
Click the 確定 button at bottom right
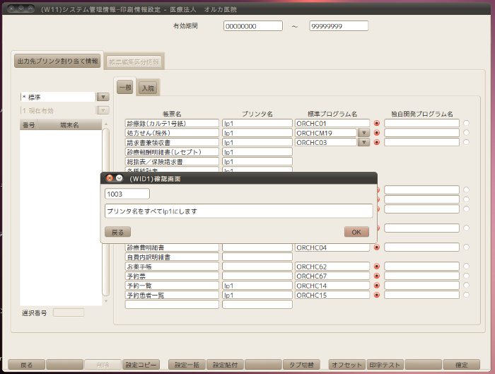pyautogui.click(x=462, y=365)
